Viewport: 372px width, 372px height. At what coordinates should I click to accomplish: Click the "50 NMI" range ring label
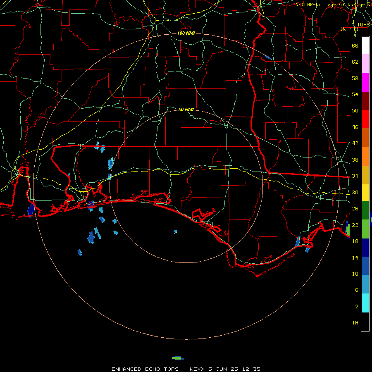point(186,110)
